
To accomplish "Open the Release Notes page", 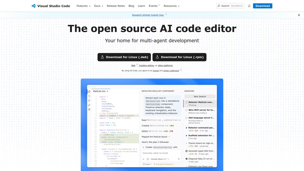I will (x=116, y=6).
